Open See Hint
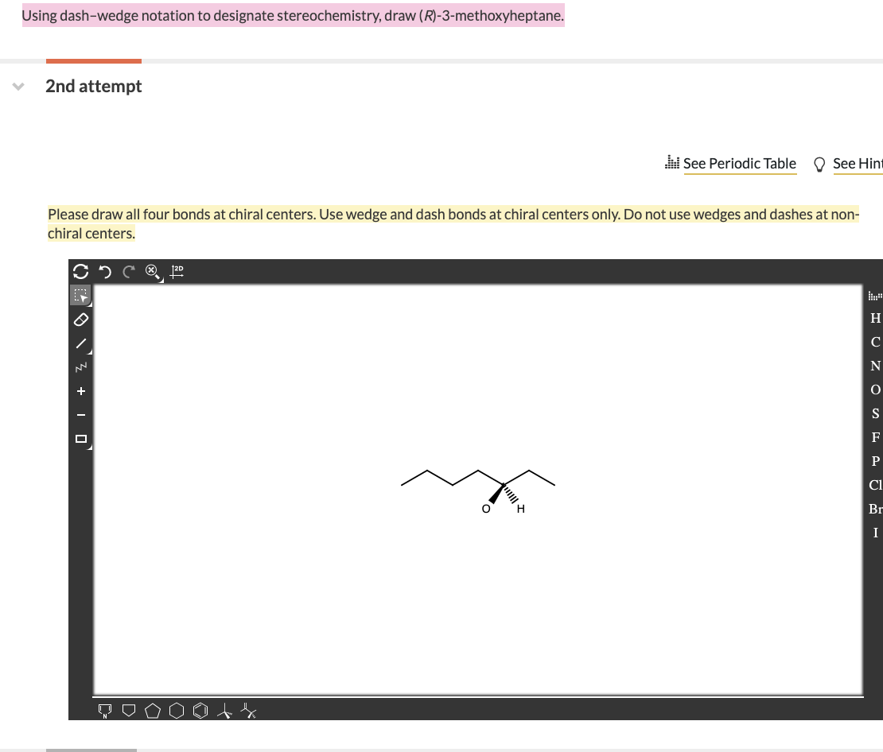The image size is (883, 752). [x=858, y=164]
